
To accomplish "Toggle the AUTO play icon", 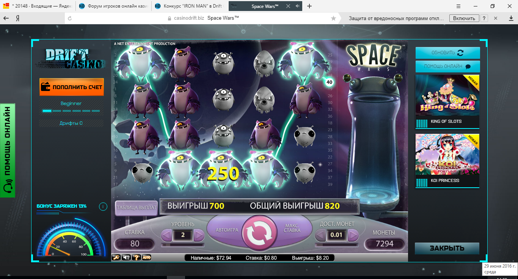I will (x=147, y=258).
